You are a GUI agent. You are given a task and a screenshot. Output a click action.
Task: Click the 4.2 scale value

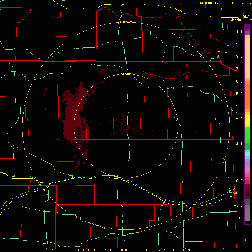click(239, 119)
